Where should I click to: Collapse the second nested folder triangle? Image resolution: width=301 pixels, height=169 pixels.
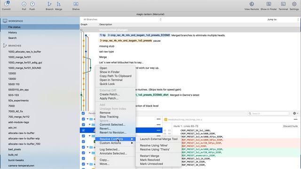90,124
